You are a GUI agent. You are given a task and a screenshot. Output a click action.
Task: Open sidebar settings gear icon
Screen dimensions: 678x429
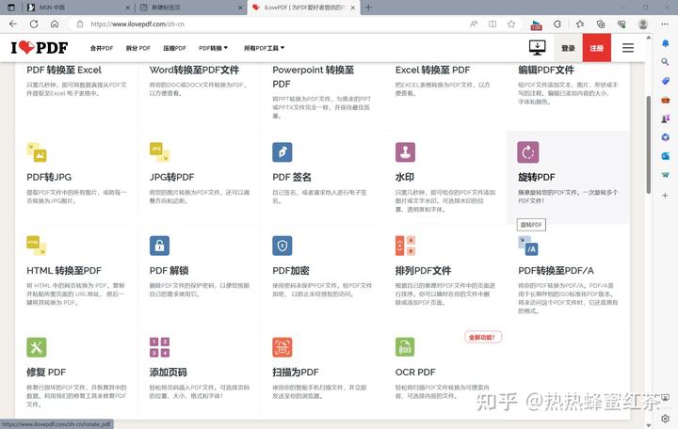pos(665,419)
